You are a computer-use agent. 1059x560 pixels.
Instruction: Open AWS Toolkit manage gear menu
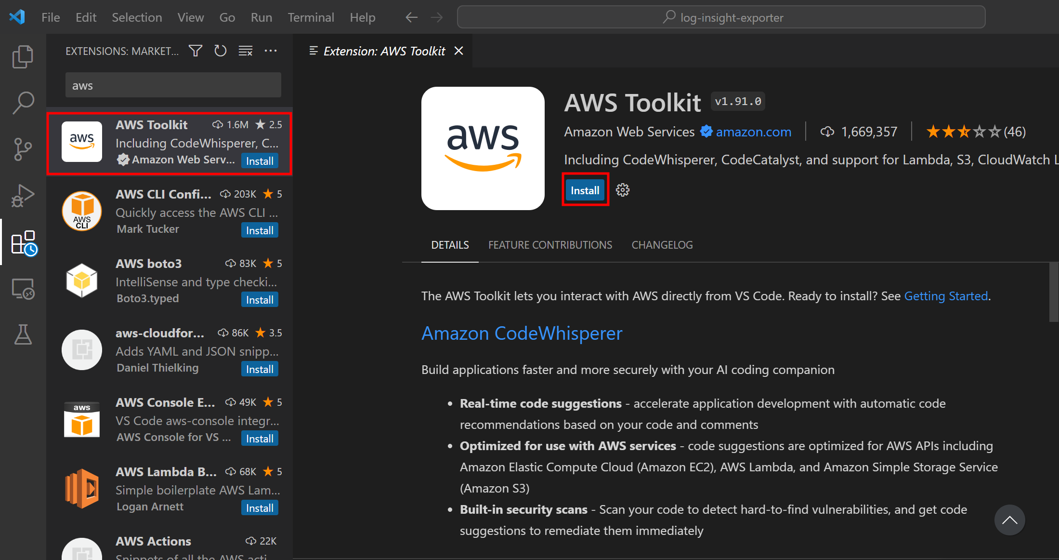pos(623,190)
